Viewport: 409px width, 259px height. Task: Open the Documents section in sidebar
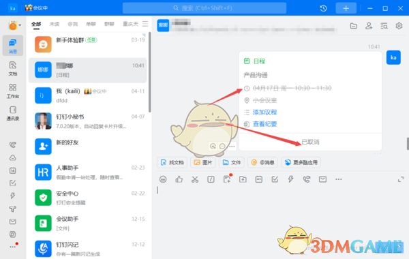(12, 68)
